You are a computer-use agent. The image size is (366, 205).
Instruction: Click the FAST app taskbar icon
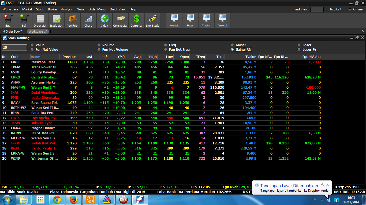click(x=140, y=200)
